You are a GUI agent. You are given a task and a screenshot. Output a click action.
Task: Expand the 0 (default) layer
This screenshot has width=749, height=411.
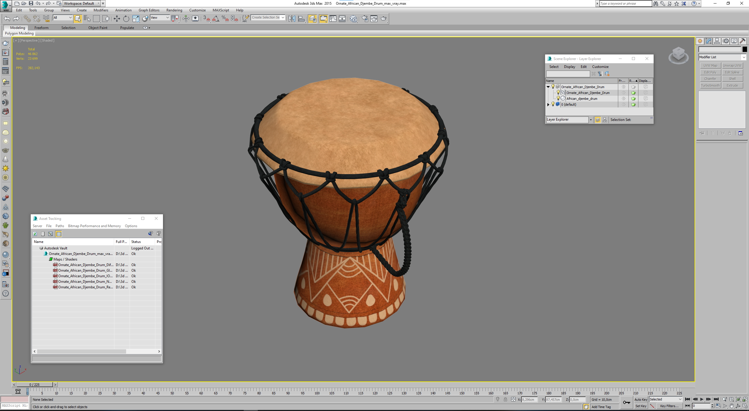[x=548, y=105]
